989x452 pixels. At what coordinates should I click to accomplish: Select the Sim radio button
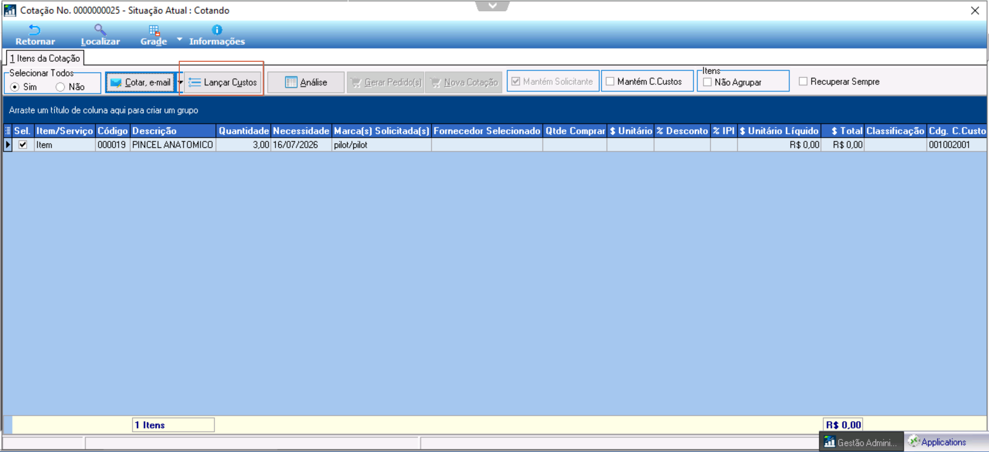click(x=15, y=87)
